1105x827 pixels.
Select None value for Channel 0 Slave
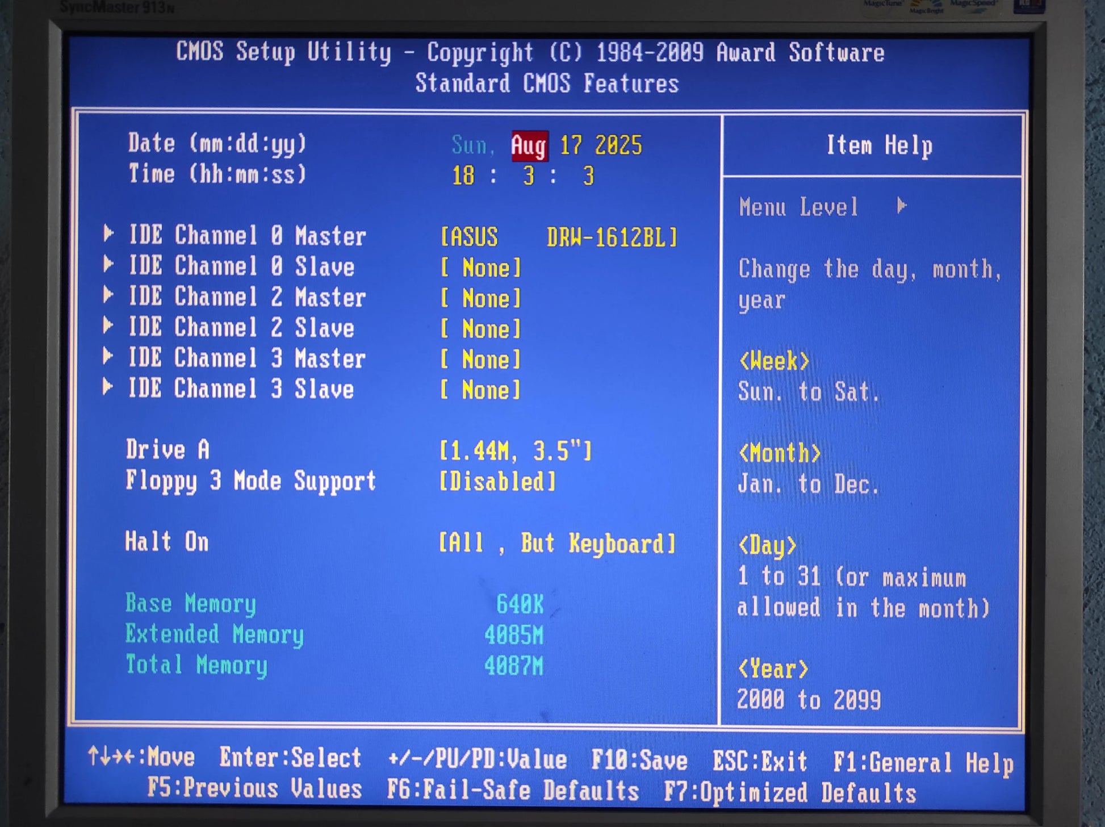481,268
